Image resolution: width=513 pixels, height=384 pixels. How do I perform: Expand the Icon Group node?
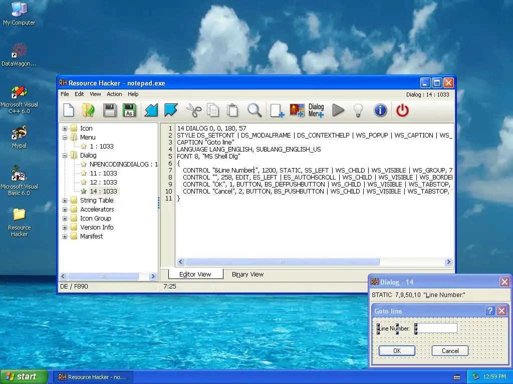pyautogui.click(x=65, y=218)
